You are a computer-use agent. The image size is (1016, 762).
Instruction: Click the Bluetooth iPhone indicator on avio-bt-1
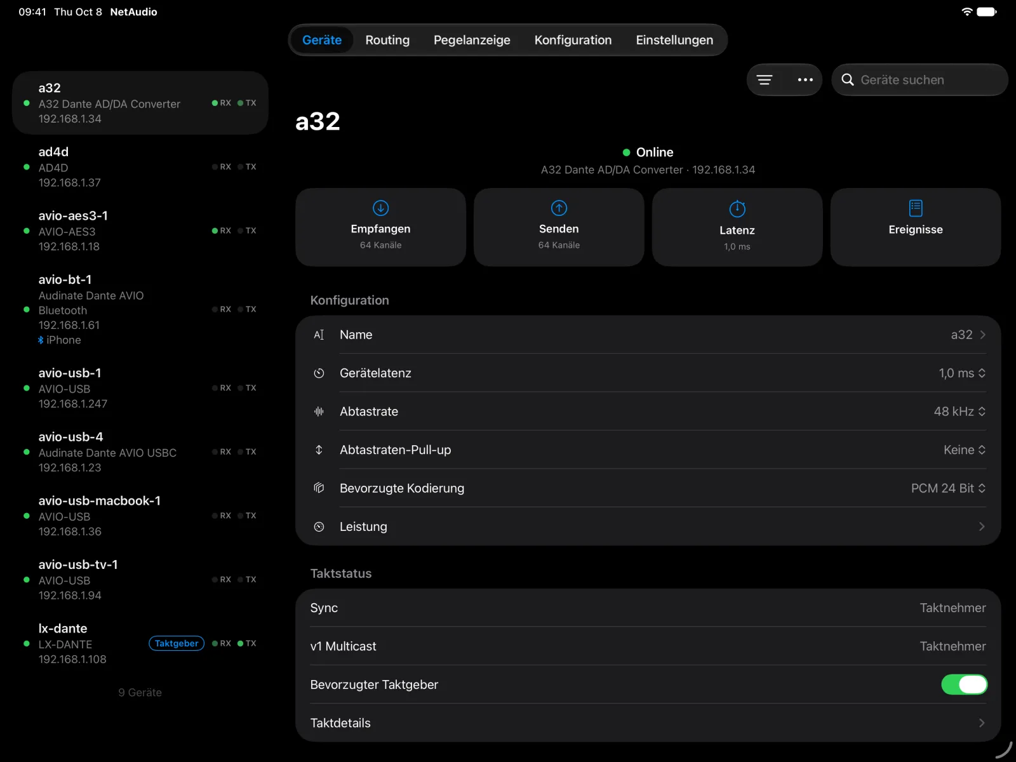[60, 340]
